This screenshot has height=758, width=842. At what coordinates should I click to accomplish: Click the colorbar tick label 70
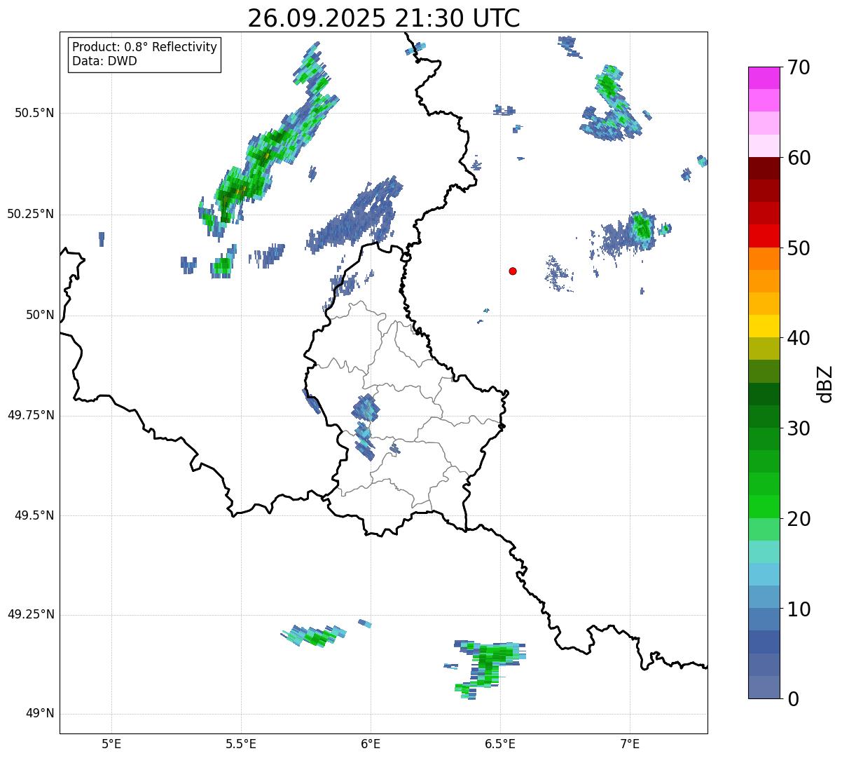799,67
